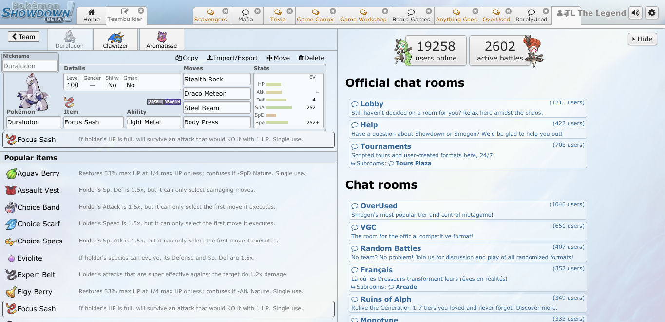Open the Game Workshop tab
The image size is (665, 322).
363,16
